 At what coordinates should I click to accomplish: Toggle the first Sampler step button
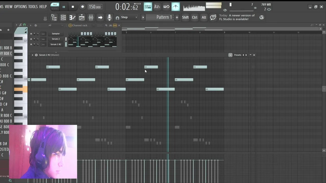pos(70,34)
